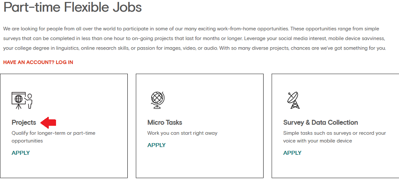399x179 pixels.
Task: Apply for Micro Tasks
Action: pos(156,145)
